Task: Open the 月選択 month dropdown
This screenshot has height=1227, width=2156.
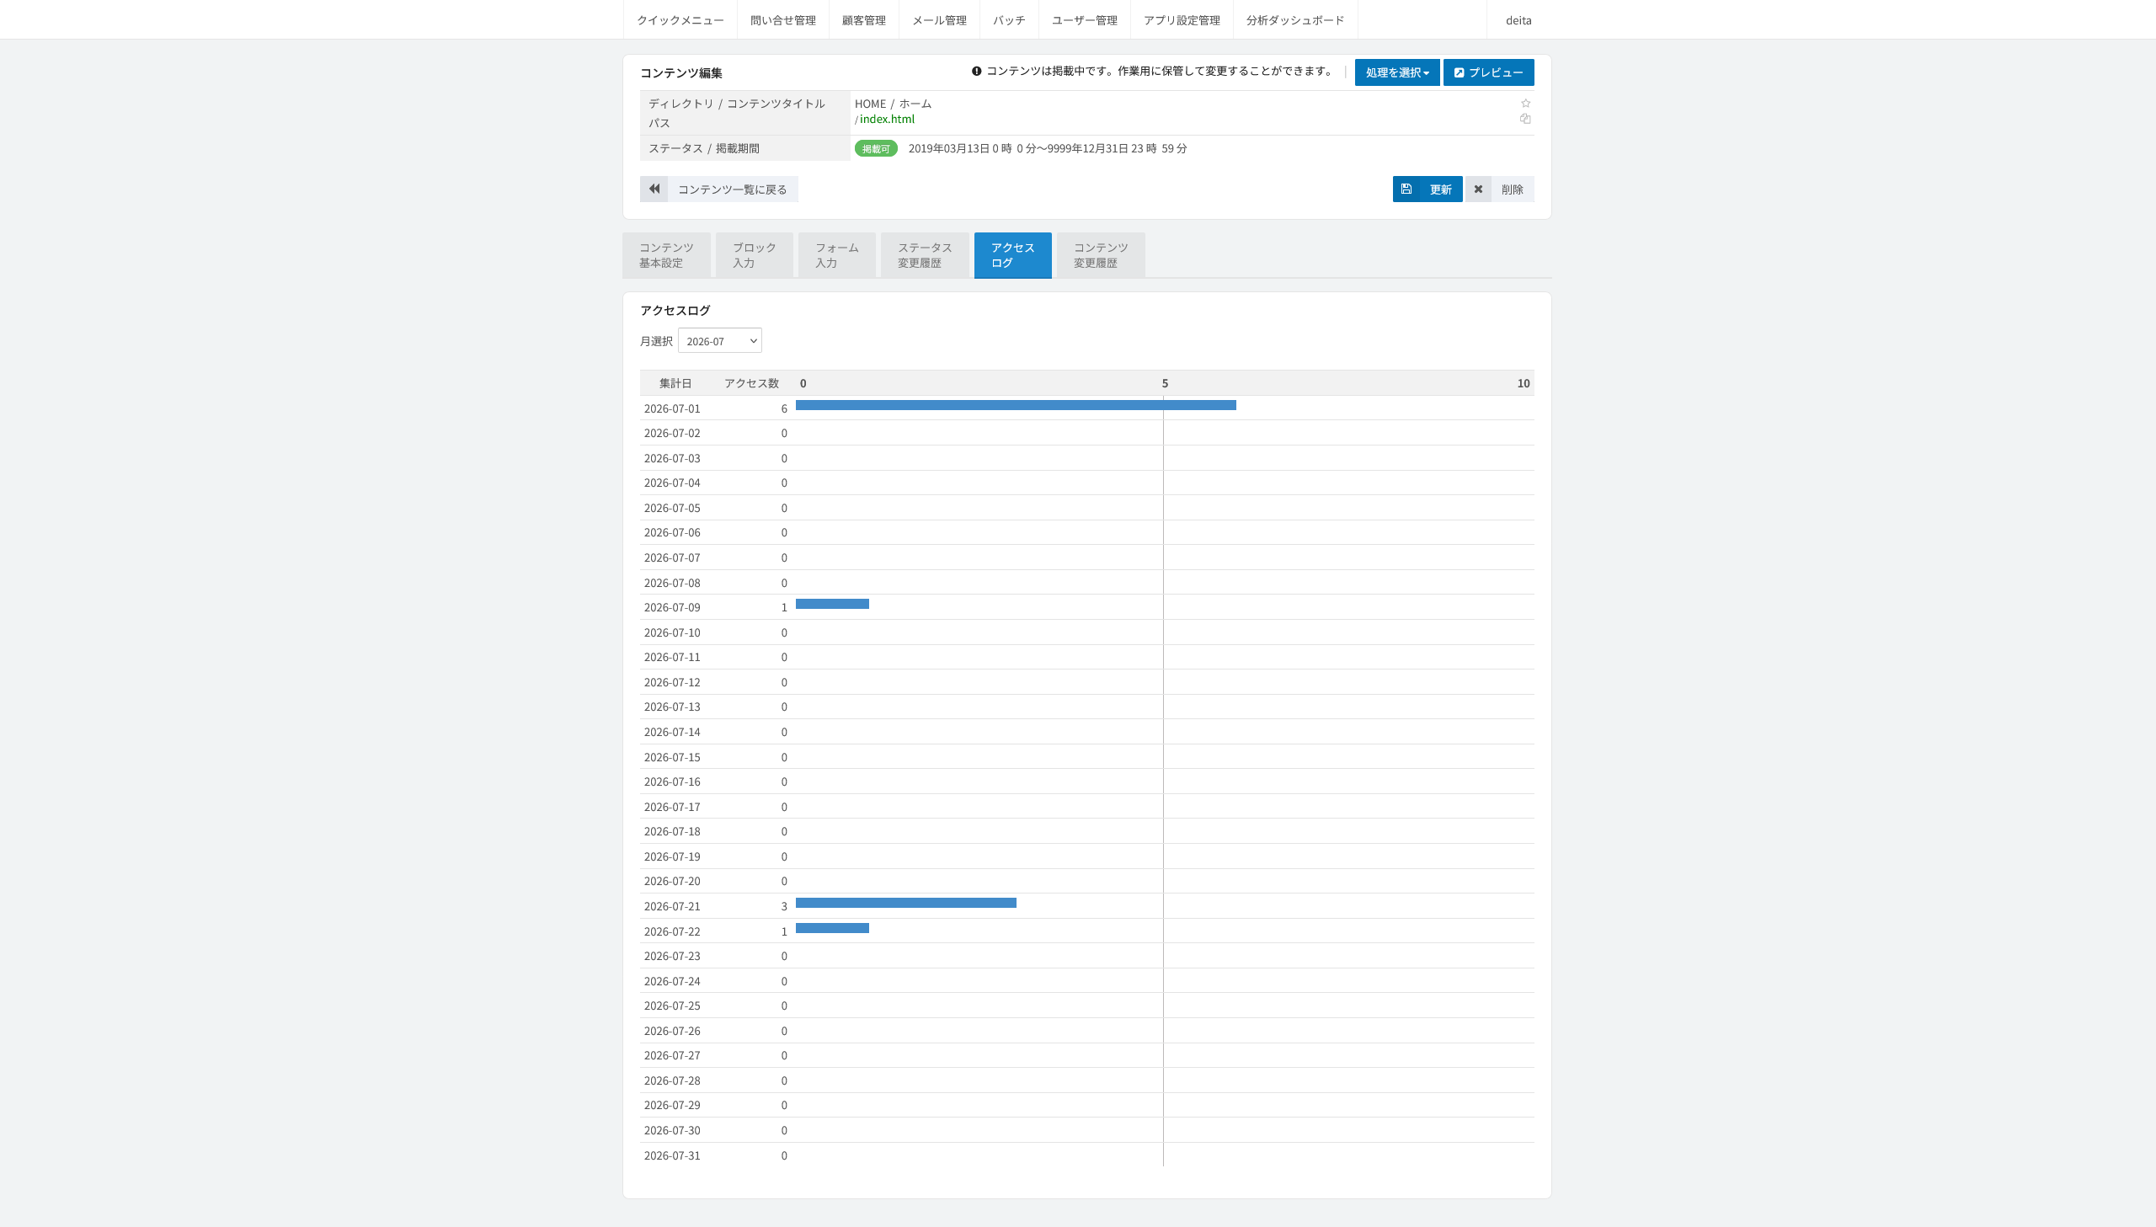Action: [719, 340]
